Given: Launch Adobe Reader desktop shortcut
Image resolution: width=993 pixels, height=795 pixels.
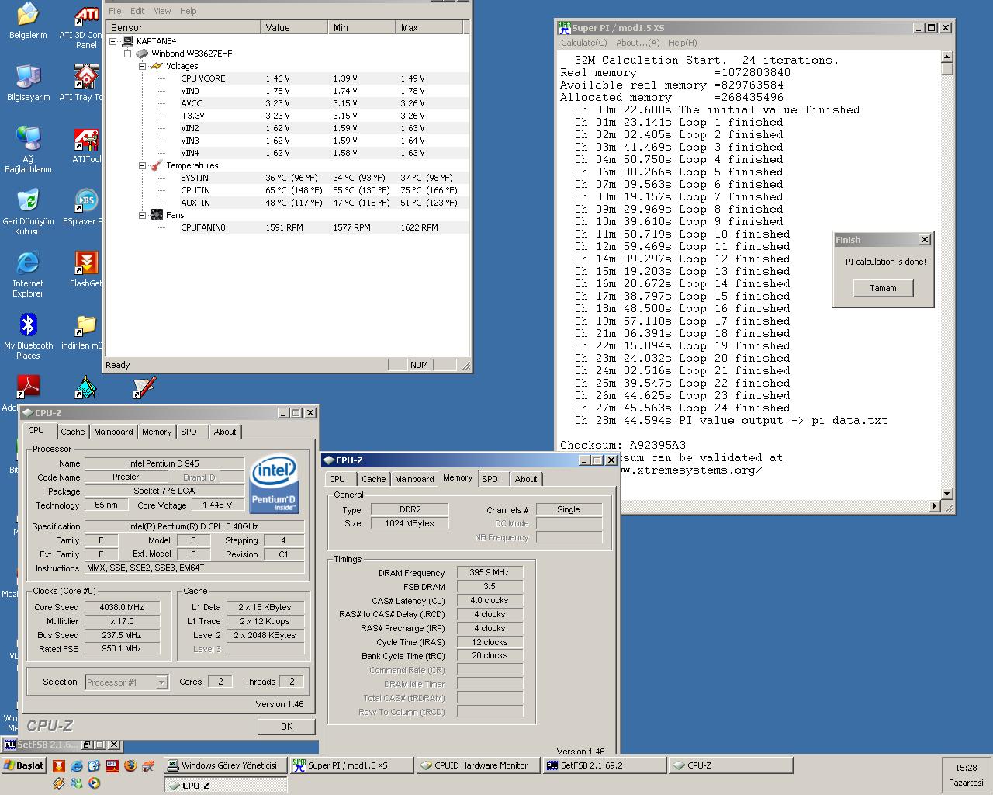Looking at the screenshot, I should coord(28,387).
